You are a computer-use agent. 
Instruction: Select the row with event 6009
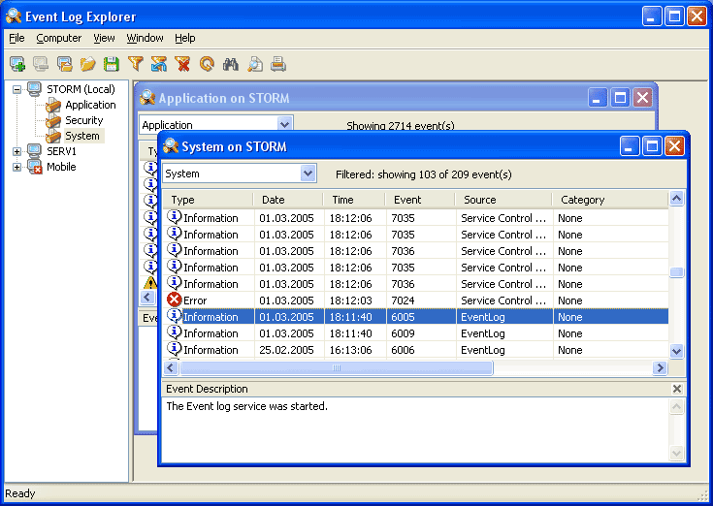pyautogui.click(x=415, y=333)
